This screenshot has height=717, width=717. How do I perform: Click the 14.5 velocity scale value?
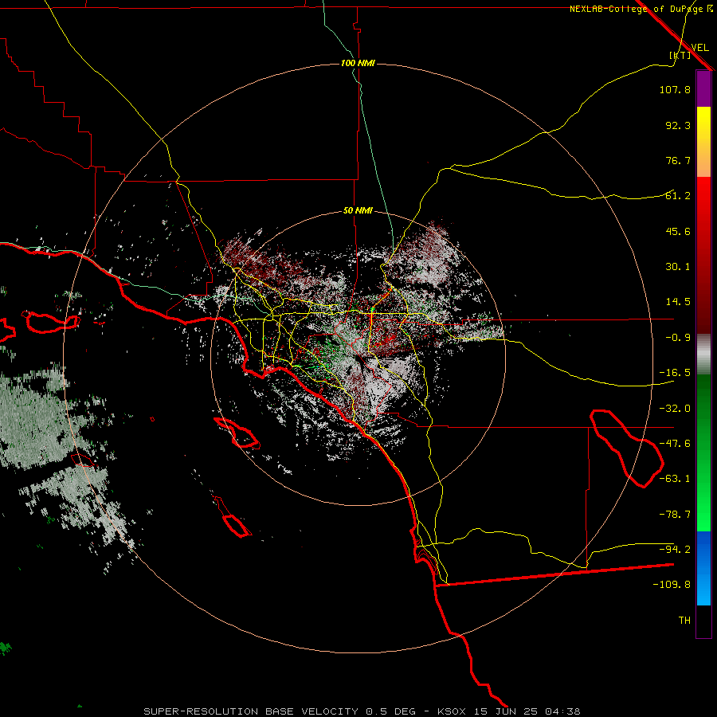point(678,302)
